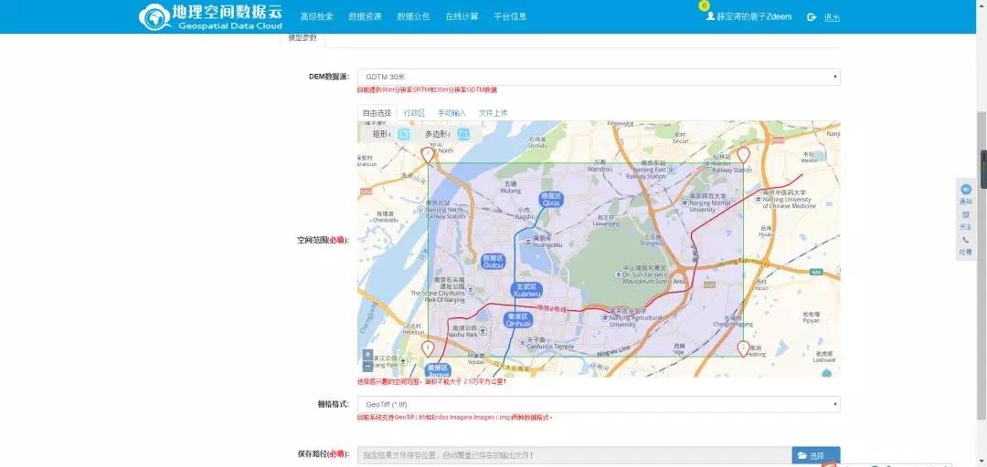Click Nanjing East Railway Station map icon
Screen dimensions: 987x467
(x=671, y=170)
